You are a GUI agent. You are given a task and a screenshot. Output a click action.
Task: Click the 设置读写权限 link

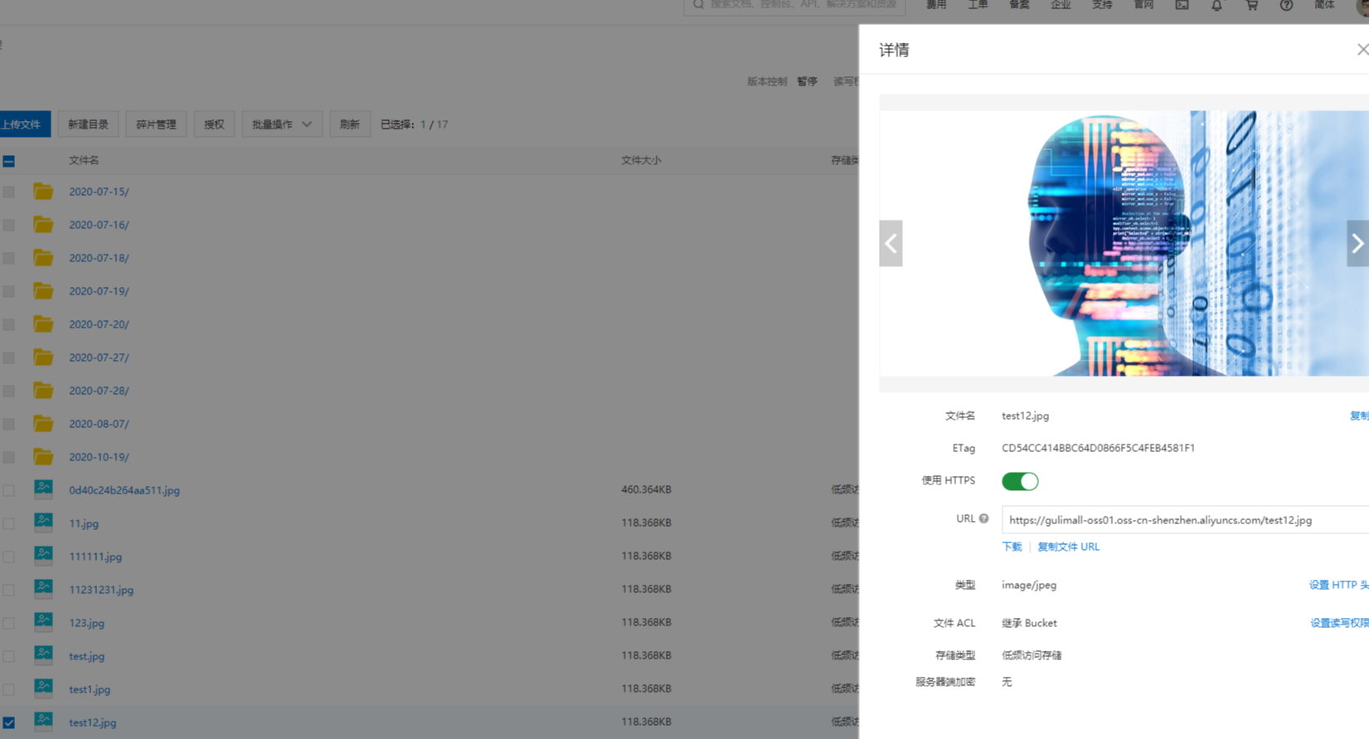1339,623
